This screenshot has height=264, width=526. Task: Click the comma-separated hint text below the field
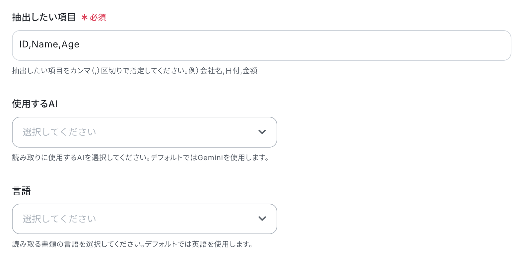coord(135,71)
